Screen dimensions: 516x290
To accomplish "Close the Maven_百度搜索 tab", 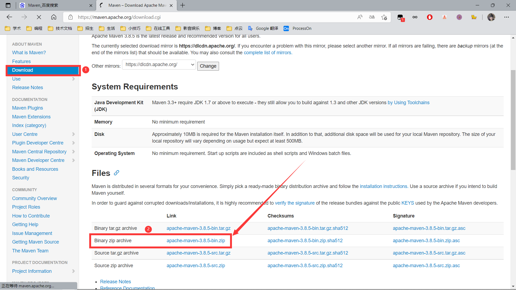I will click(x=91, y=5).
